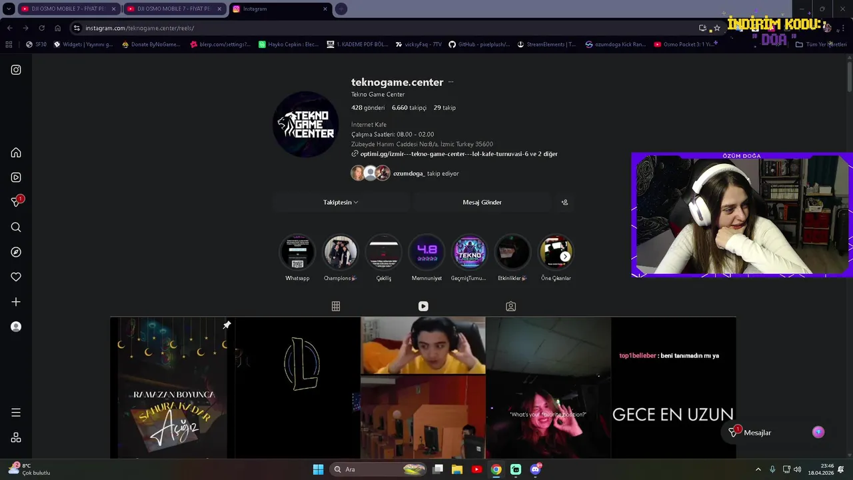Open File Explorer from the taskbar
Screen dimensions: 853x480
(457, 469)
